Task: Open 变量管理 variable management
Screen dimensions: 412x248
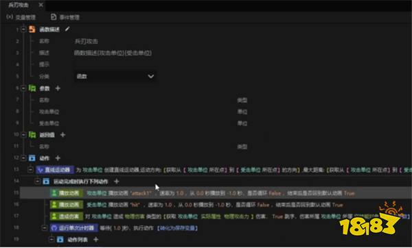Action: (21, 17)
